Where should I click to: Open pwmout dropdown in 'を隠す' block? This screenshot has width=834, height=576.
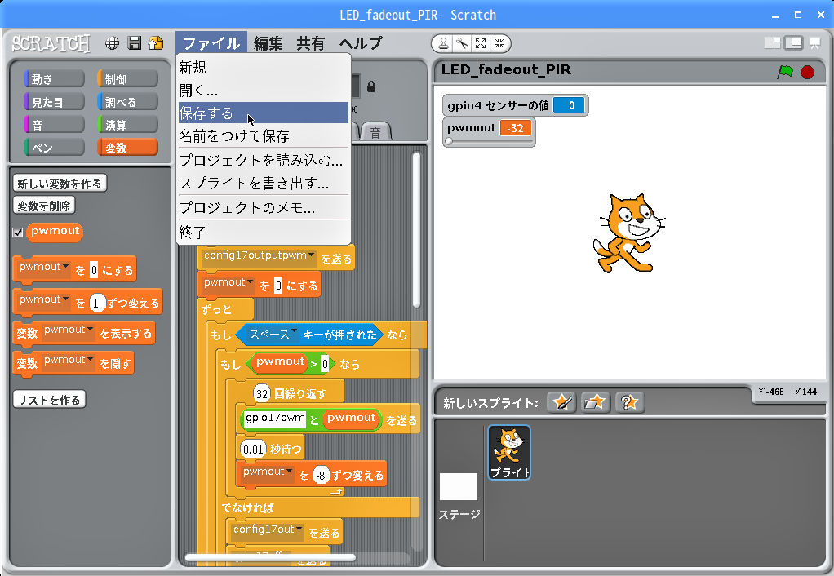(91, 360)
